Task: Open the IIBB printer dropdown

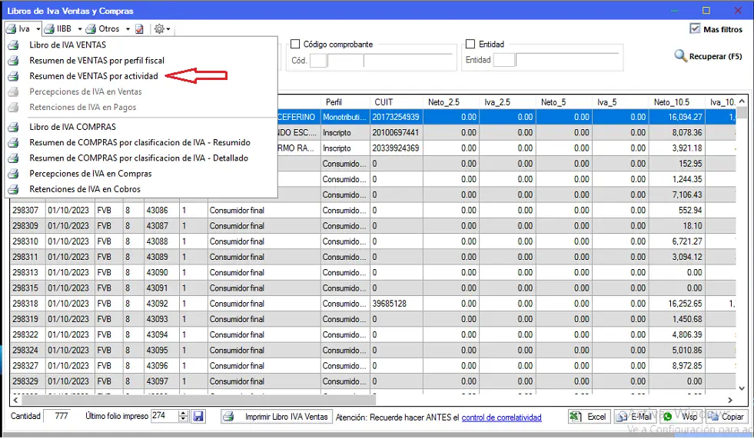Action: (79, 29)
